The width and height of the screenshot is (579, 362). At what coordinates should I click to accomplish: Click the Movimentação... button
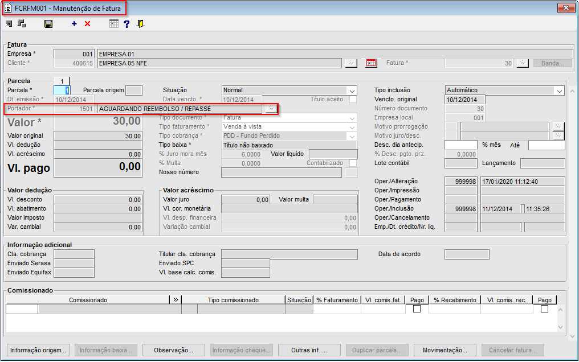(445, 350)
